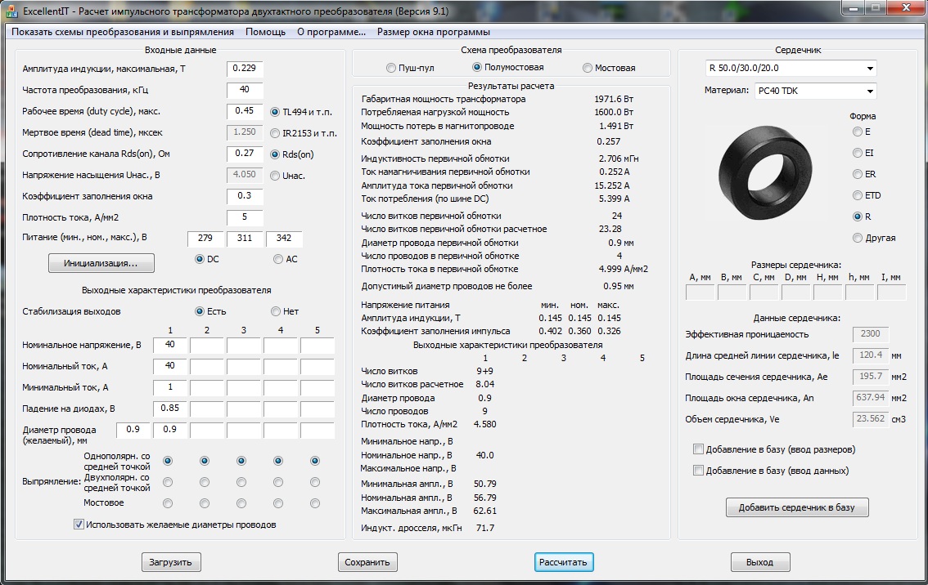Image resolution: width=928 pixels, height=585 pixels.
Task: Open the 'Показать схемы преобразования и выпрямления' menu
Action: click(x=123, y=32)
